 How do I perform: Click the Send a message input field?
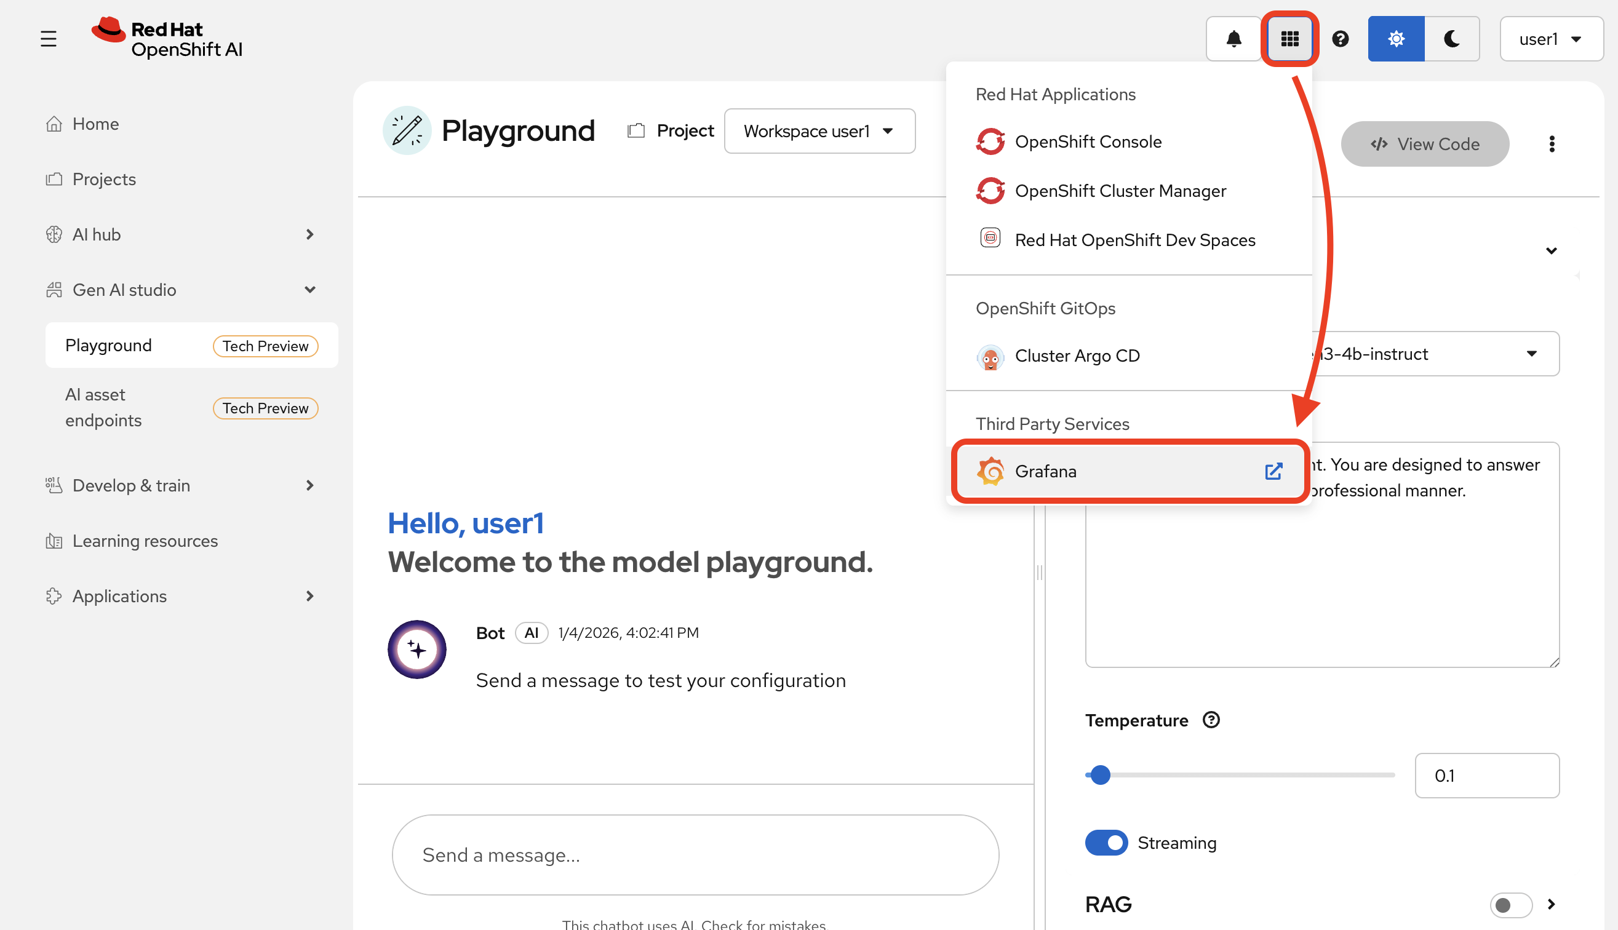tap(696, 854)
